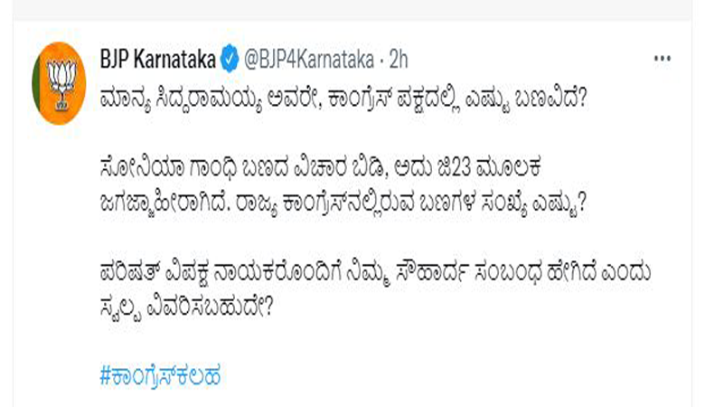Screen dimensions: 705x407
Task: Click the first line mentioning ಸಿದ್ದರಾಮಯ್ಯ
Action: (x=343, y=99)
